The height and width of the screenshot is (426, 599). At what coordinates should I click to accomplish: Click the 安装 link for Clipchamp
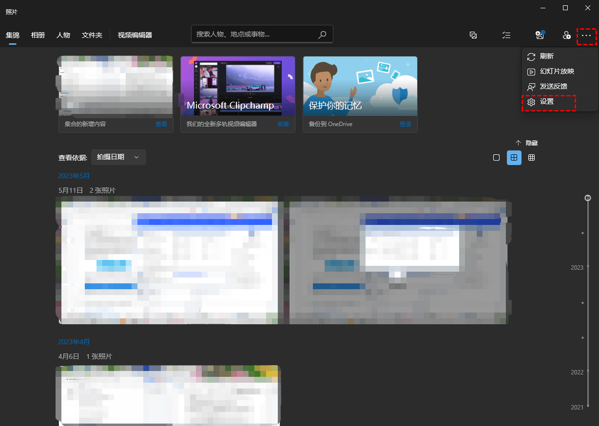tap(283, 124)
